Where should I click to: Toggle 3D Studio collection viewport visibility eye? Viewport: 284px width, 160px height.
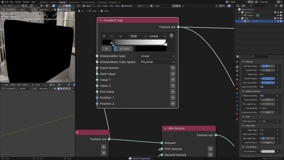coord(278,12)
